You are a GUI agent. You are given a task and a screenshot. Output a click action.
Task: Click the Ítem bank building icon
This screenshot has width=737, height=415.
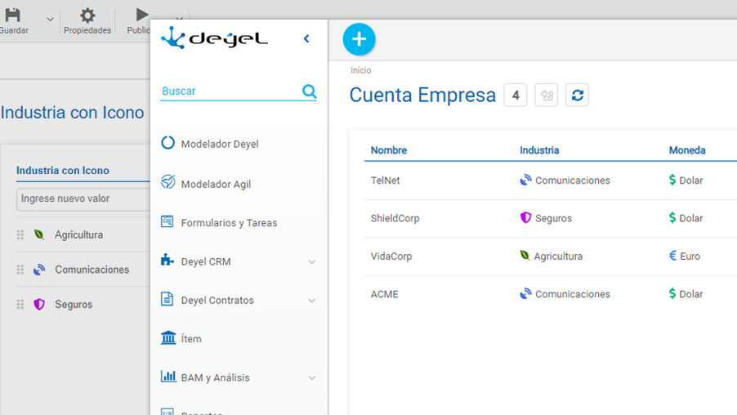(x=168, y=337)
